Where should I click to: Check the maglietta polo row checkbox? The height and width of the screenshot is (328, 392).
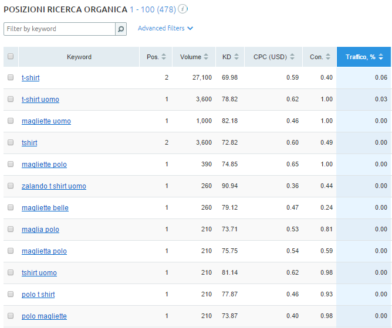tap(11, 251)
